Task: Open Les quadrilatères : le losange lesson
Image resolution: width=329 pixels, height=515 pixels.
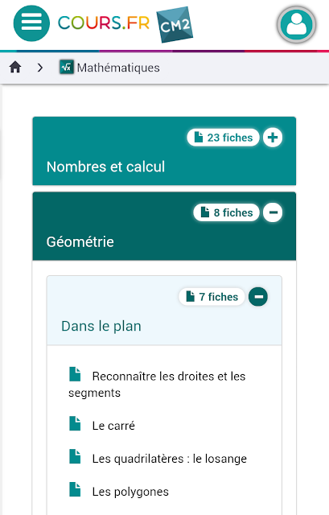Action: (x=170, y=459)
